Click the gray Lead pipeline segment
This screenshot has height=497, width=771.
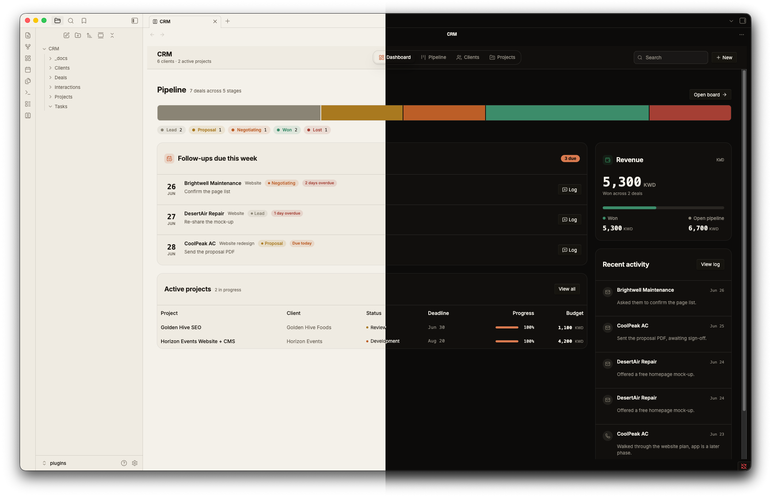coord(239,113)
